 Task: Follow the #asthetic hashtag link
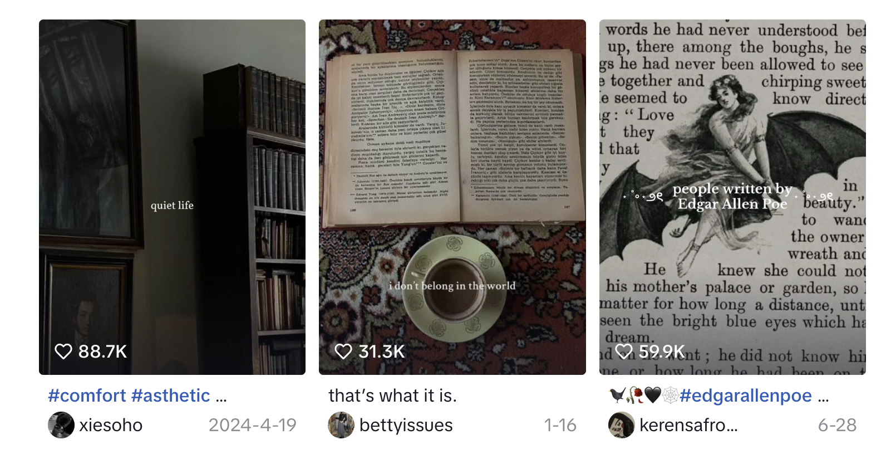click(x=171, y=395)
